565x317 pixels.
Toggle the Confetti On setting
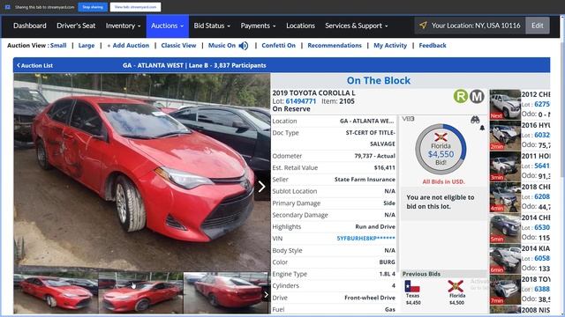279,45
